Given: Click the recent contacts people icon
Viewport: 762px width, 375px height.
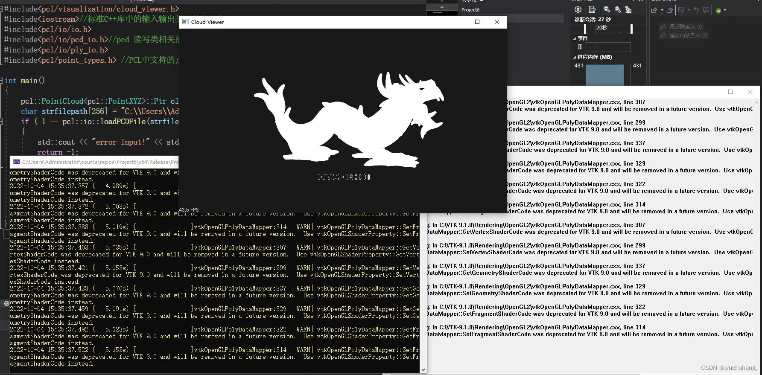Looking at the screenshot, I should 663,27.
